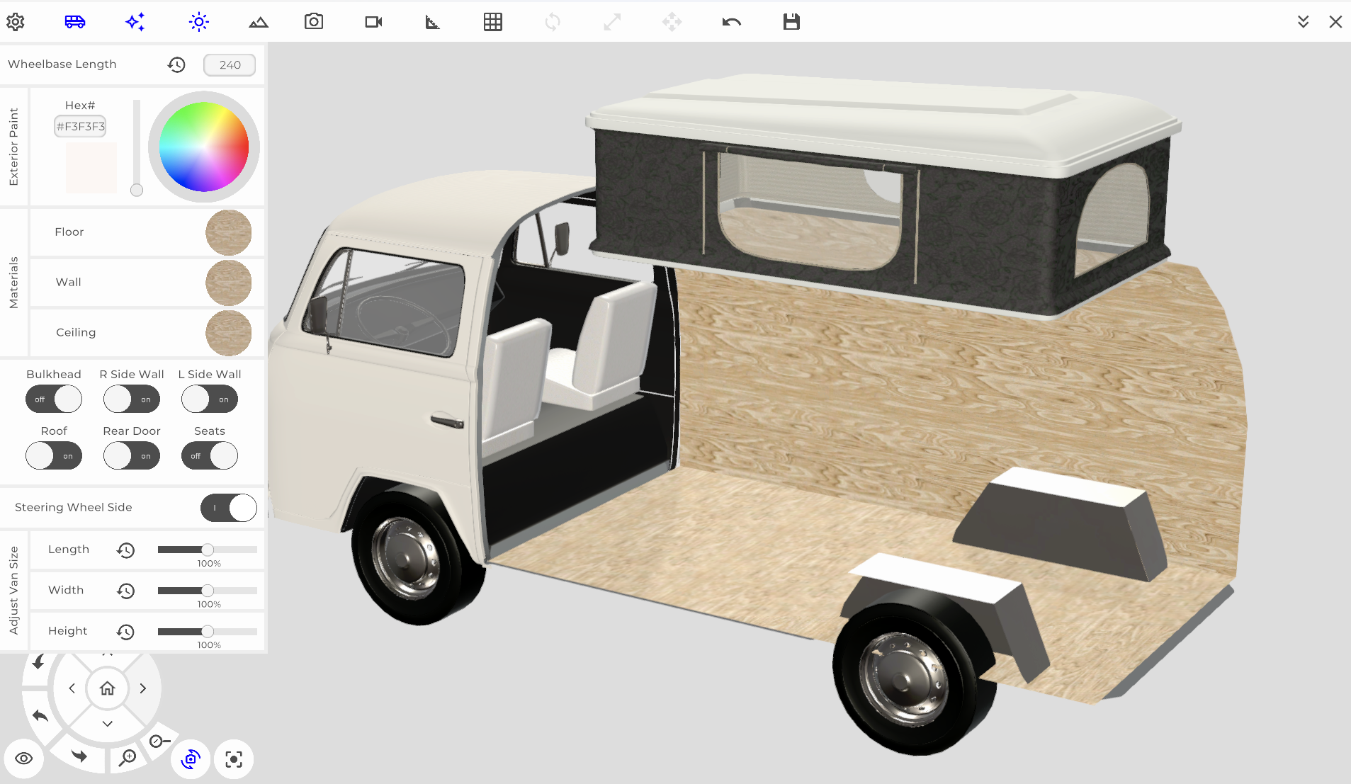Select the angle measurement tool

point(432,22)
